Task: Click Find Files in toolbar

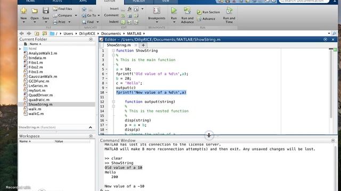Action: 62,9
